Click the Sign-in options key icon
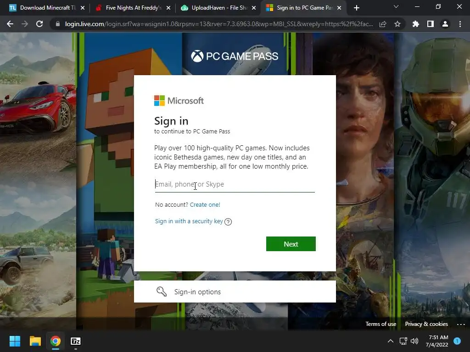Image resolution: width=470 pixels, height=352 pixels. (161, 291)
